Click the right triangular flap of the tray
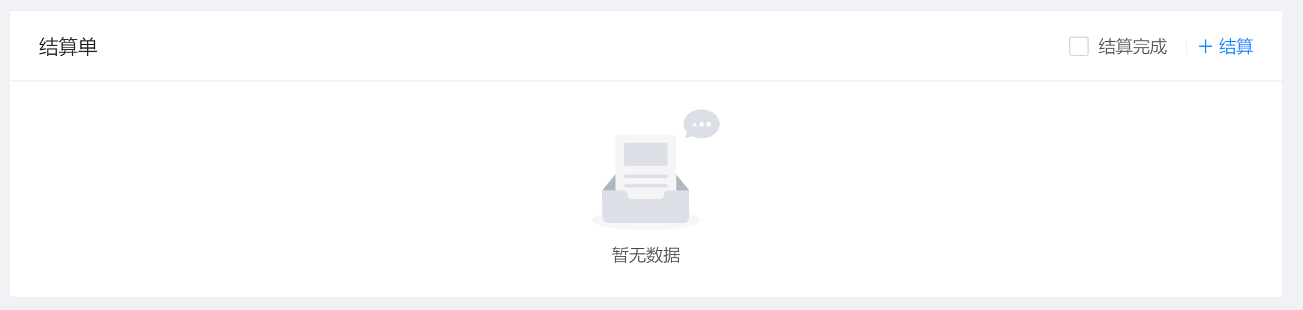The image size is (1303, 310). coord(682,183)
